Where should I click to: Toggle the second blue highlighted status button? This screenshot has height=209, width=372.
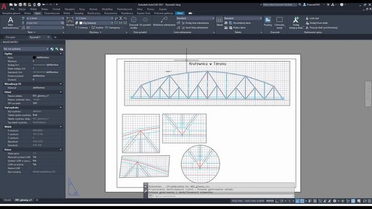click(302, 201)
